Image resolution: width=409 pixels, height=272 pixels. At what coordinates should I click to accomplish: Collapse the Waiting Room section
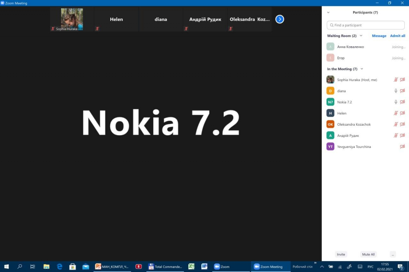pyautogui.click(x=361, y=35)
